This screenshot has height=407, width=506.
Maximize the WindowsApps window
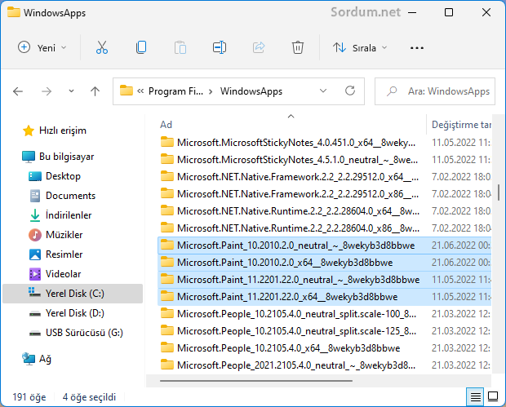pyautogui.click(x=449, y=12)
